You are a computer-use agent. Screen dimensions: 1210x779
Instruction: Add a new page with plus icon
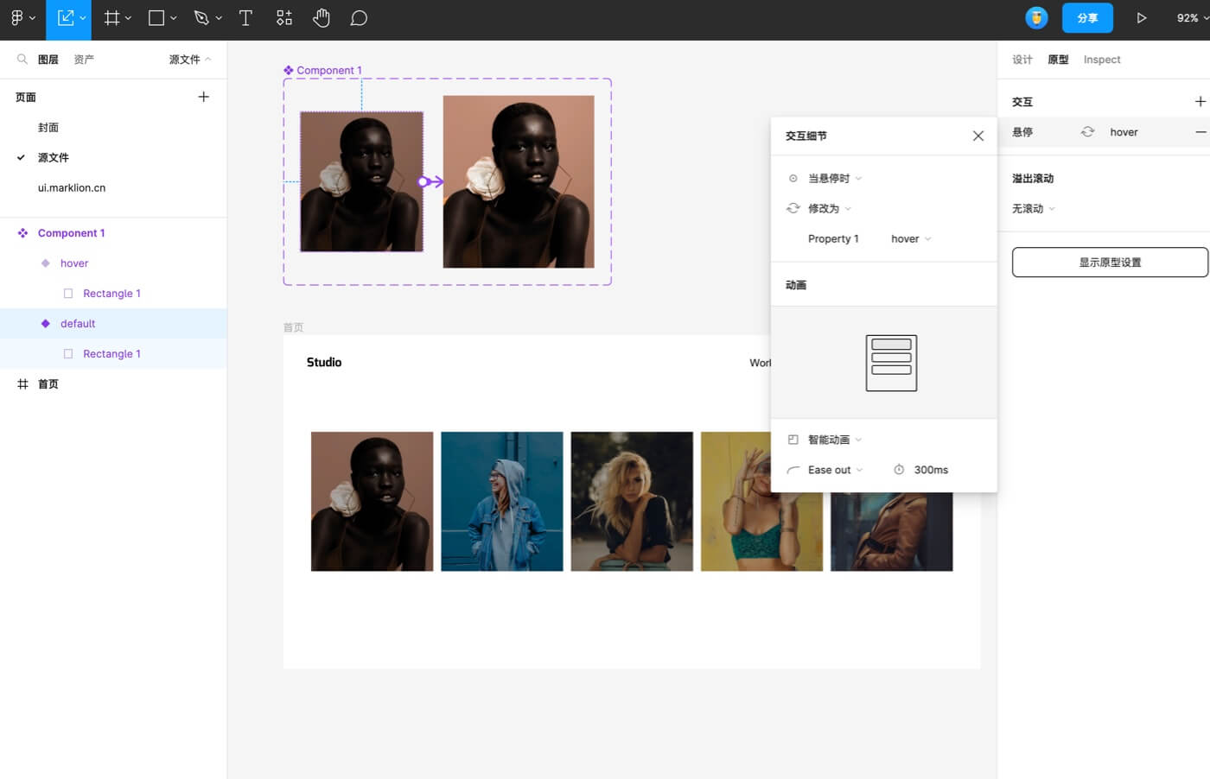click(x=204, y=97)
